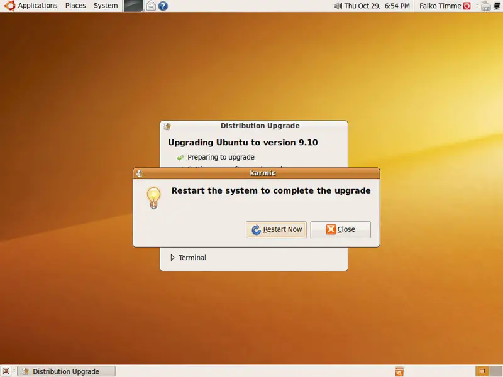Click the printer icon in the top panel
Viewport: 503px width, 377px height.
pos(485,6)
